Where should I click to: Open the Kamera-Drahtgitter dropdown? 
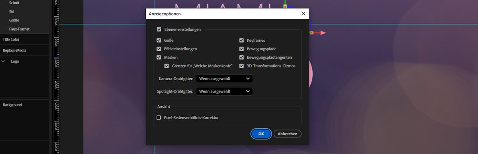(224, 79)
